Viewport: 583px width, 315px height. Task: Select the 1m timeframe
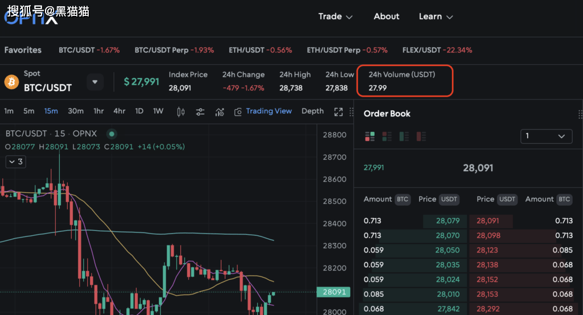point(9,111)
